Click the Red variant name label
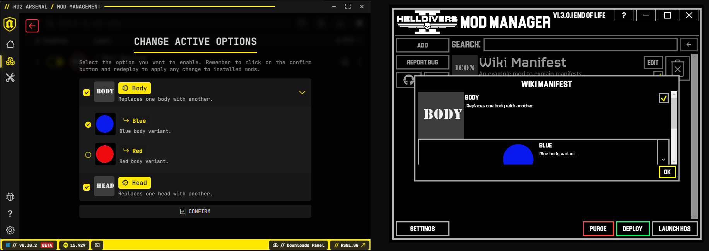The width and height of the screenshot is (709, 251). click(x=137, y=151)
